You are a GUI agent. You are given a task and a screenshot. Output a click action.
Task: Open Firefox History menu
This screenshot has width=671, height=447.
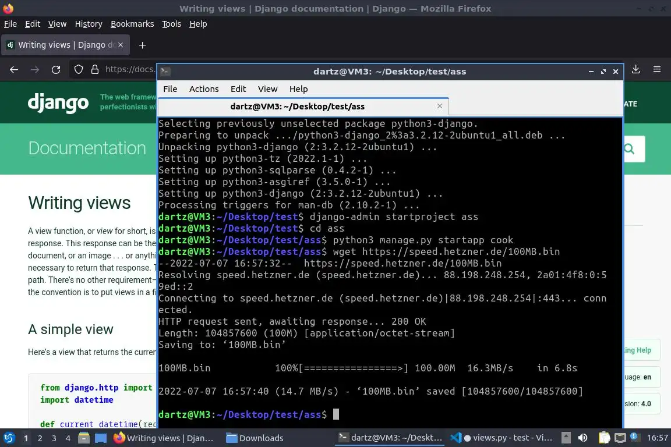(89, 24)
